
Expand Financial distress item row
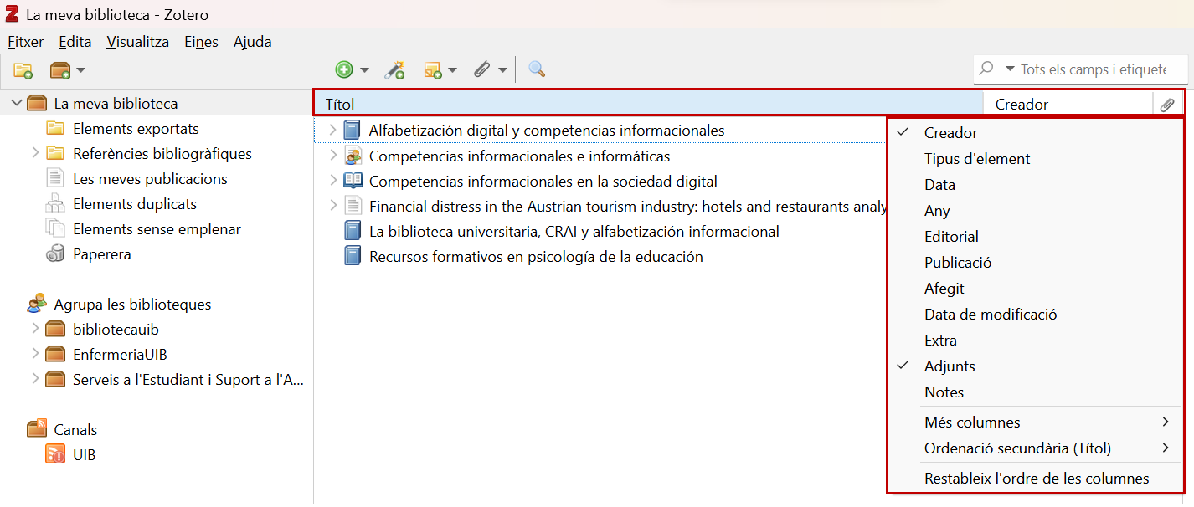coord(332,206)
